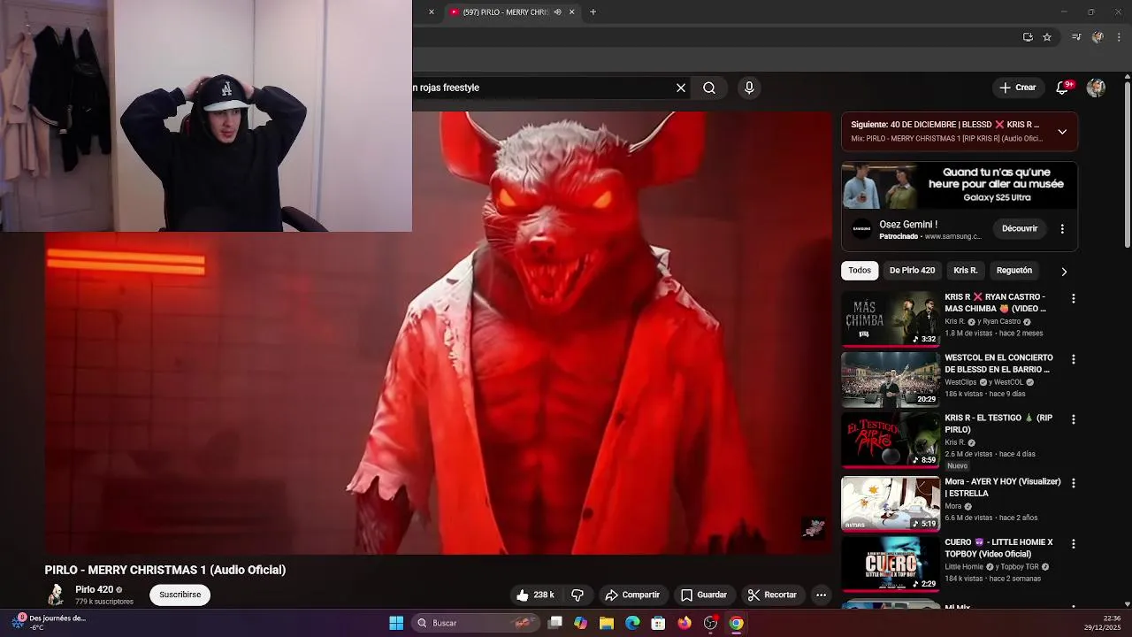Select the Kris R. filter chip
This screenshot has width=1132, height=637.
966,271
